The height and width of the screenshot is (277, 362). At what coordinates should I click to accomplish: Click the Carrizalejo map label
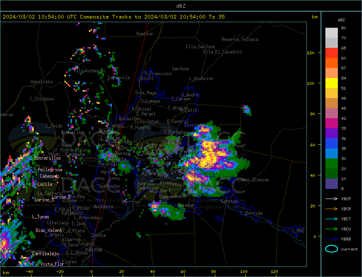click(45, 254)
